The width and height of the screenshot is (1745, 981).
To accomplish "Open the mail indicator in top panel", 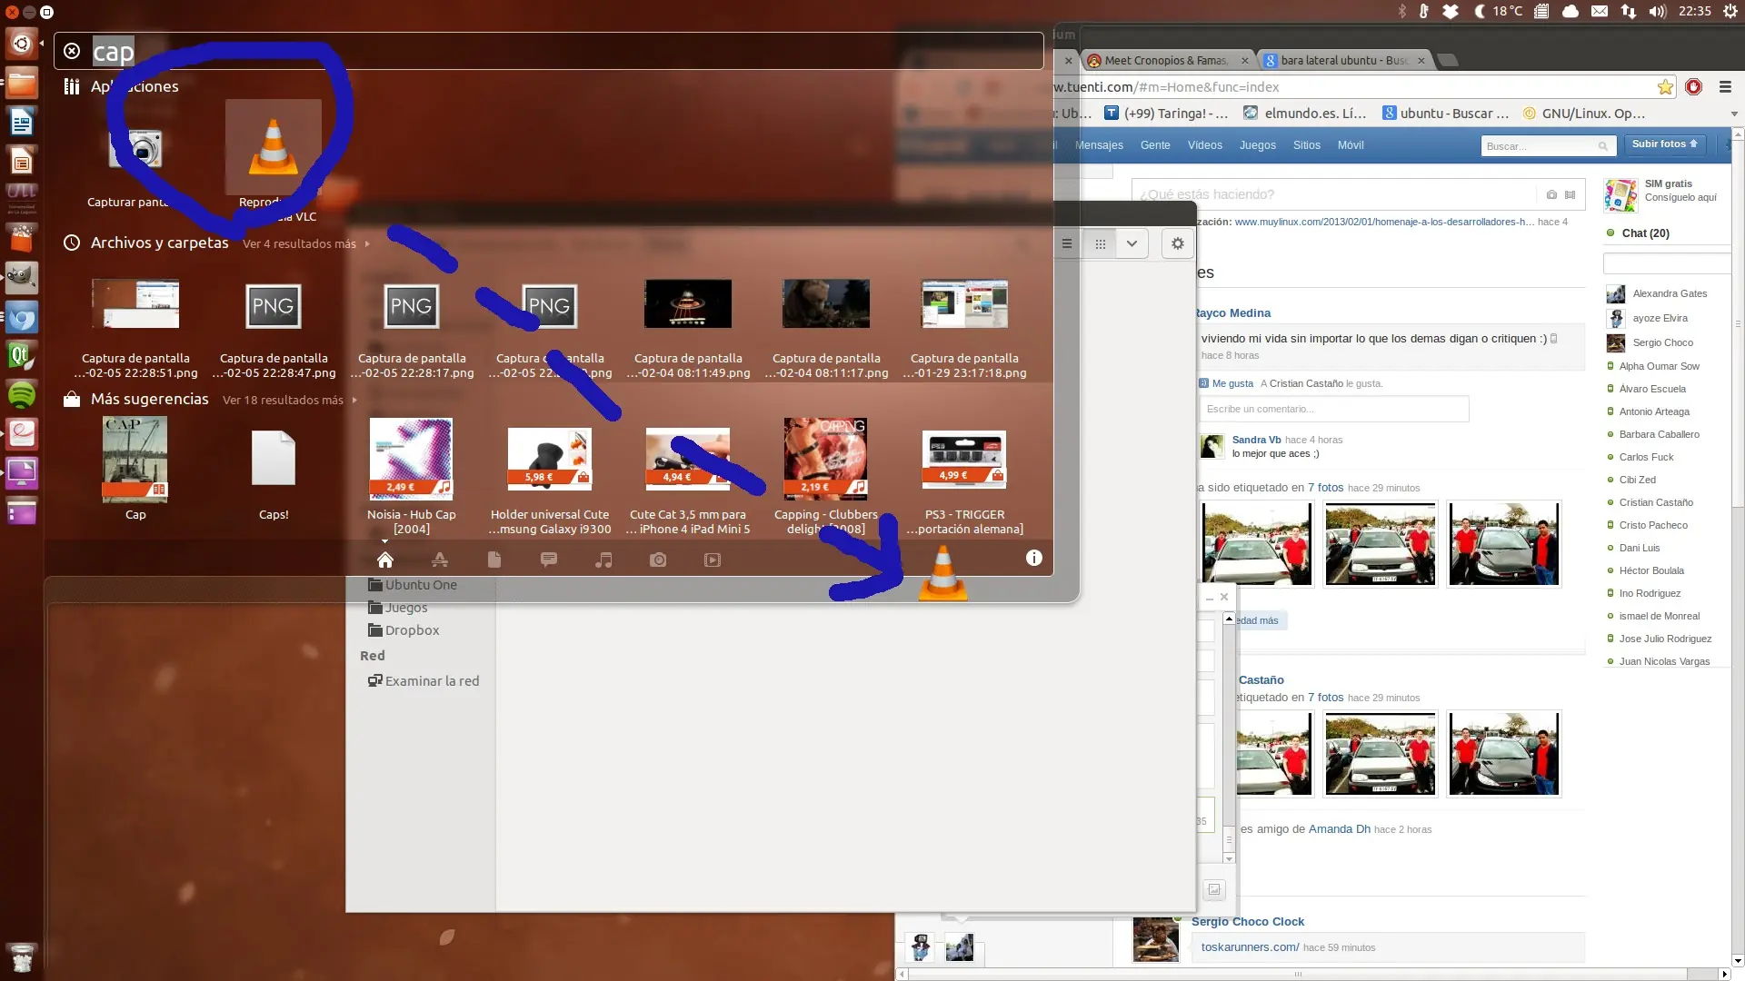I will click(x=1600, y=12).
